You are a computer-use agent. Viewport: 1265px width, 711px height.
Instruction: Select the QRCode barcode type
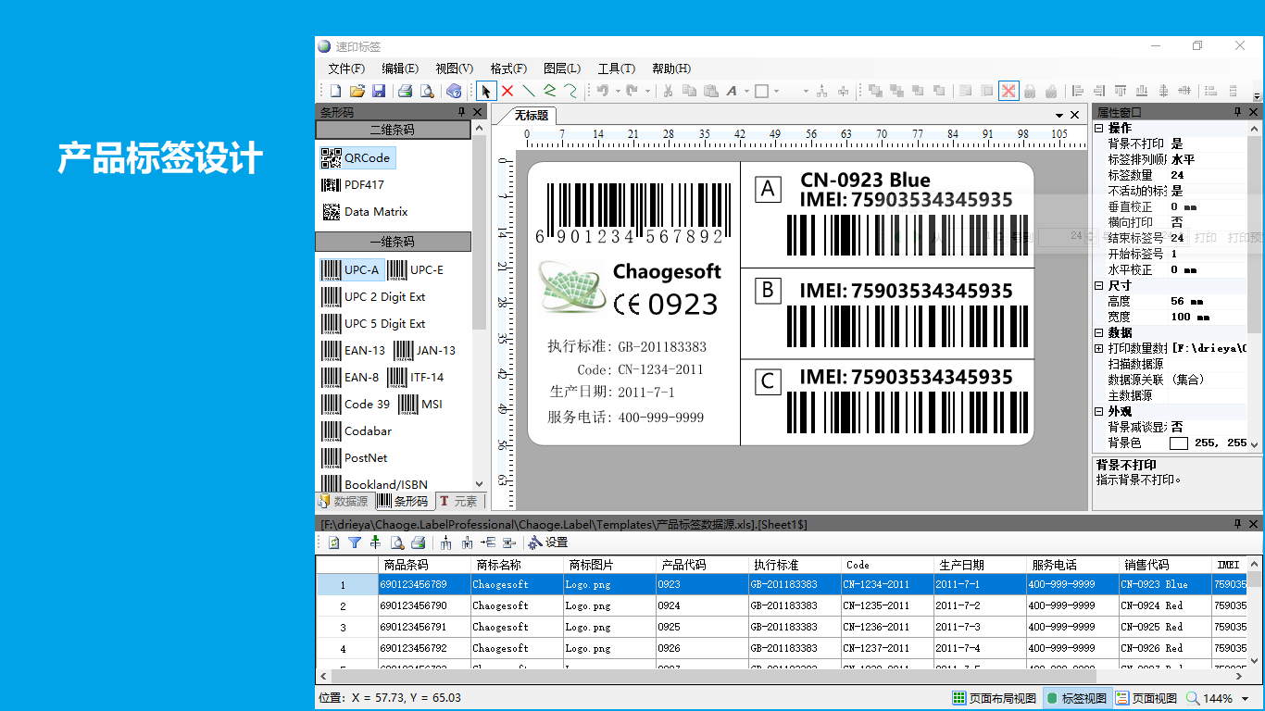click(357, 157)
